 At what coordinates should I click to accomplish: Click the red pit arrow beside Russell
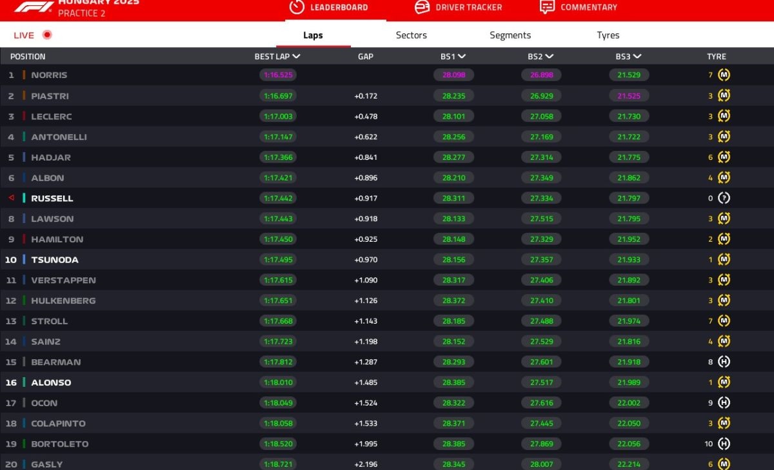click(x=11, y=198)
